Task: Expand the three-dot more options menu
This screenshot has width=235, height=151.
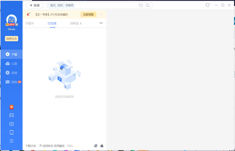Action: [101, 23]
